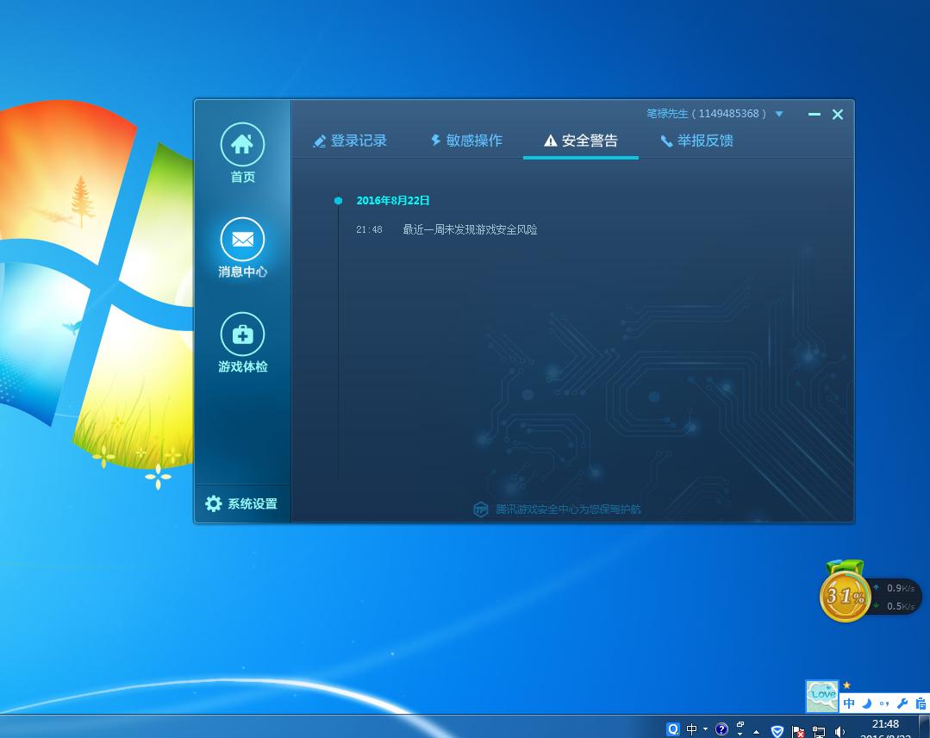The image size is (930, 738).
Task: Click the Tencent game security logo in the footer
Action: [480, 509]
